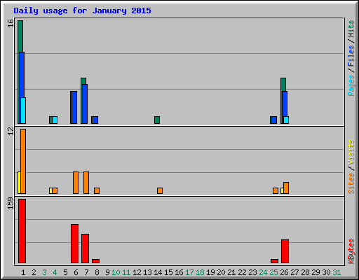Viewport: 359px width, 280px height.
Task: Click the red KBytes bar for day 6
Action: tap(74, 244)
